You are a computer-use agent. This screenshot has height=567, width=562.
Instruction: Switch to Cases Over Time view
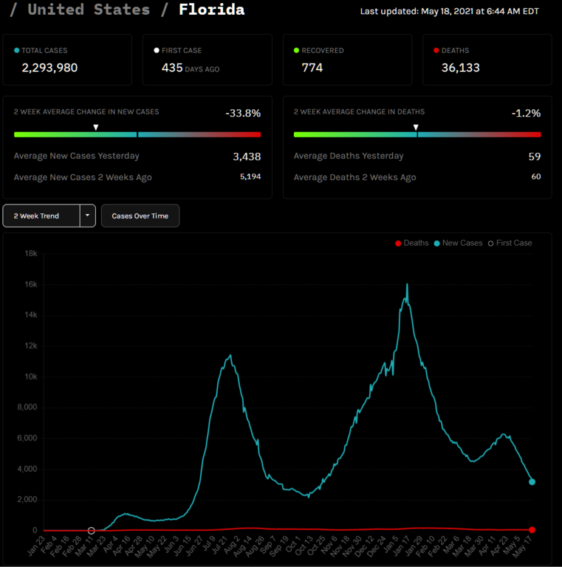coord(140,216)
